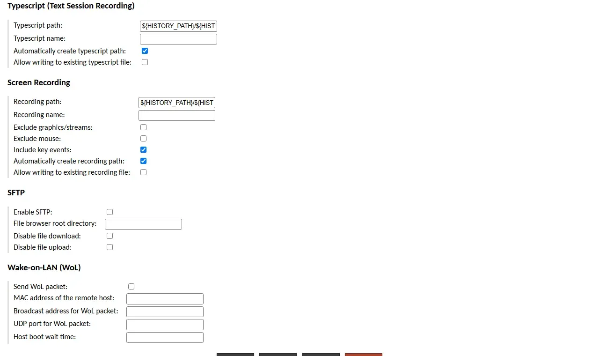Check the Disable file download box

[110, 236]
